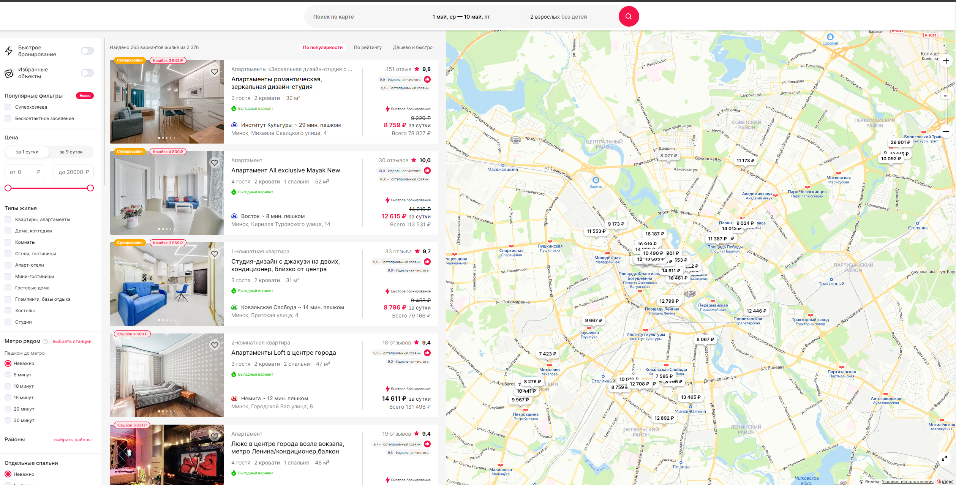This screenshot has width=956, height=485.
Task: Favorite the Loft apartments listing
Action: [215, 345]
